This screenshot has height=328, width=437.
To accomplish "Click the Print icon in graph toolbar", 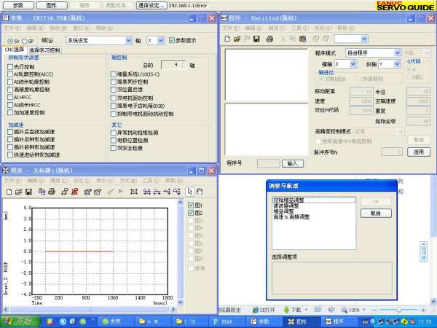I will 52,192.
